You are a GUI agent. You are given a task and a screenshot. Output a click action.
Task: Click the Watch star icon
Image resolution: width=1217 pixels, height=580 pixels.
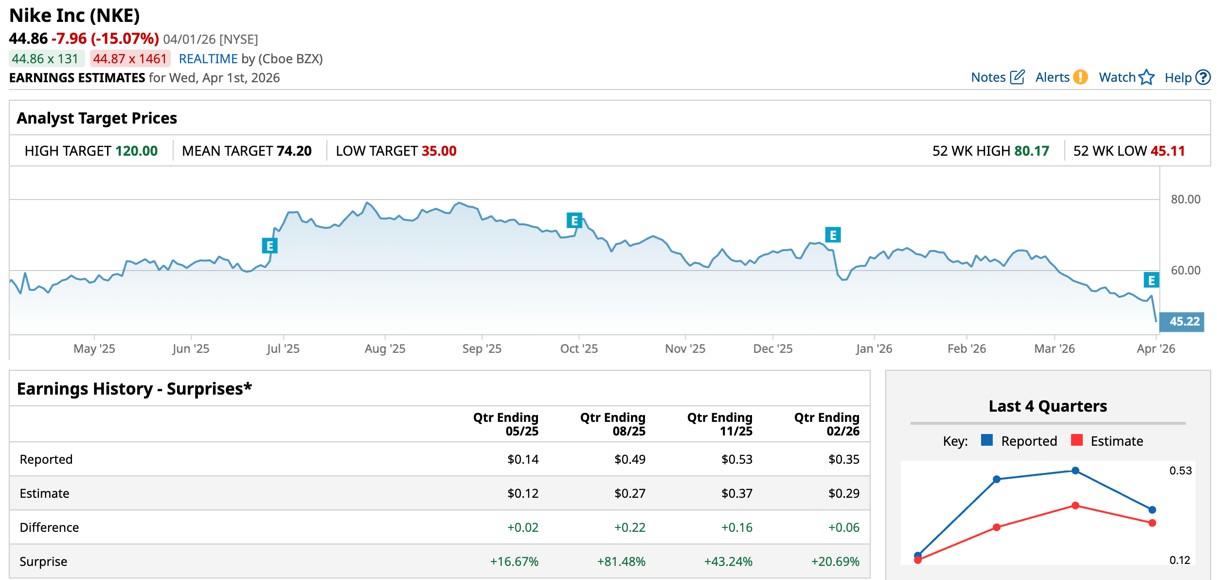[1146, 77]
